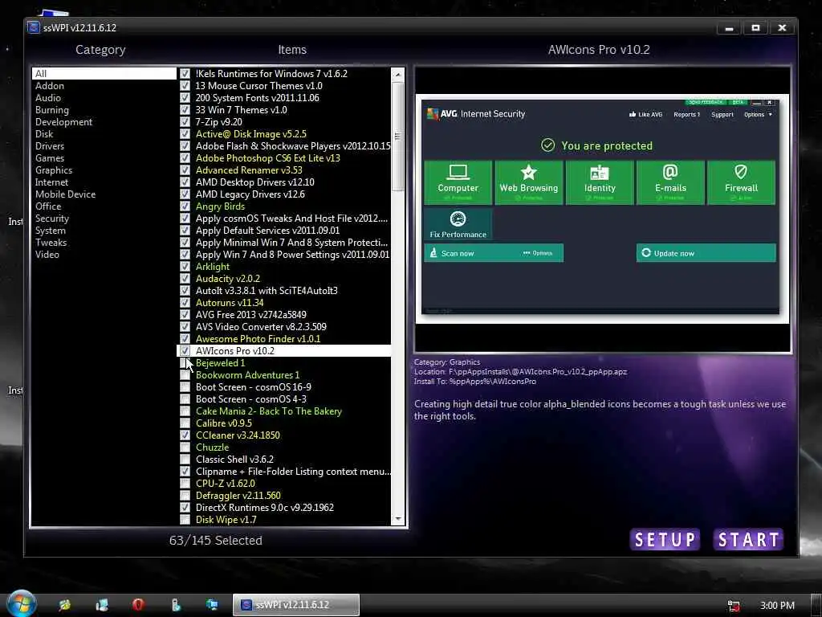Select the Addon category
This screenshot has width=822, height=617.
pos(50,85)
